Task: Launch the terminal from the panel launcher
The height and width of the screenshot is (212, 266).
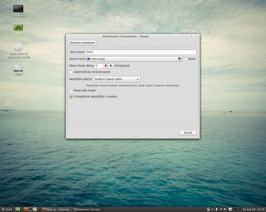Action: pos(30,209)
